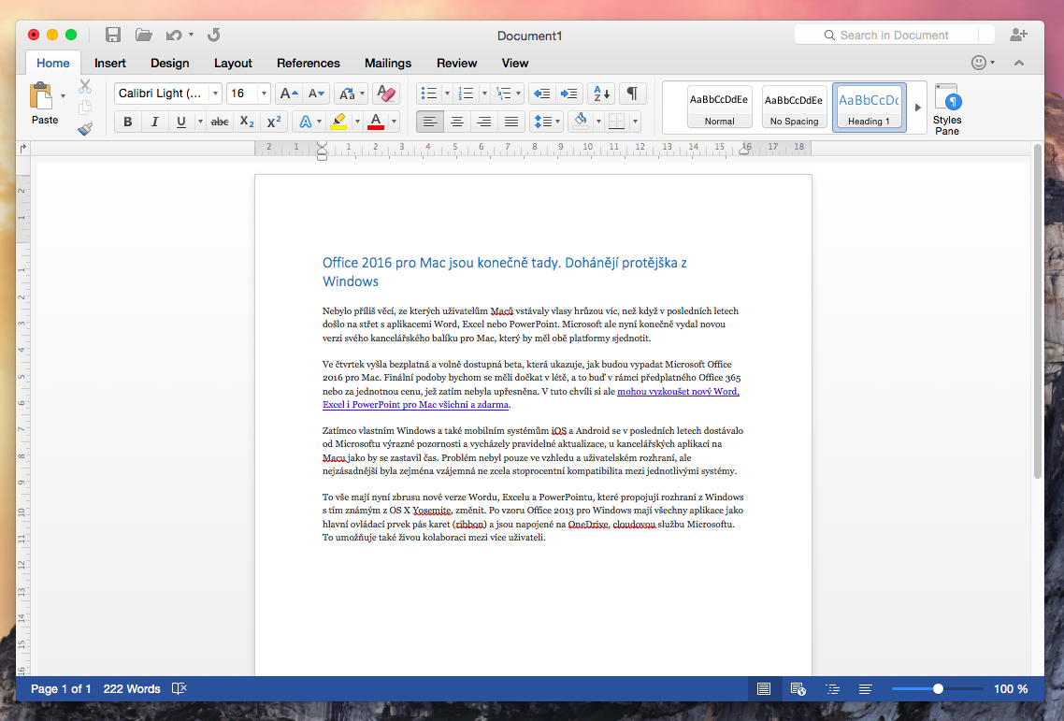
Task: Click the blue hyperlink mohou vyzkoušet nový Word
Action: 678,391
